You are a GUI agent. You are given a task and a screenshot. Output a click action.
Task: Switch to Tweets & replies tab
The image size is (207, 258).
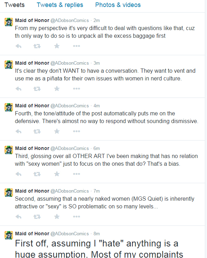60,5
